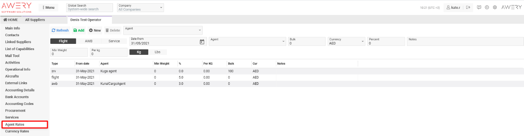Click the Awery Software Solutions logo
The image size is (524, 136).
coord(17,8)
